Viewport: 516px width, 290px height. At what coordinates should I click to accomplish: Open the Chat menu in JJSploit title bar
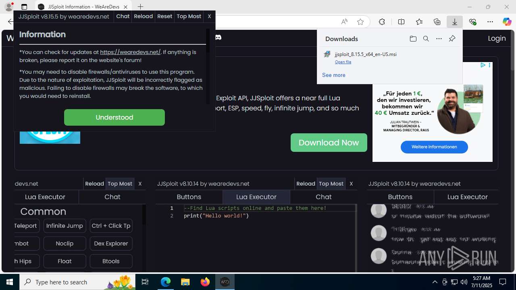123,17
